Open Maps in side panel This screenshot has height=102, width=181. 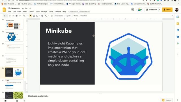[178, 44]
